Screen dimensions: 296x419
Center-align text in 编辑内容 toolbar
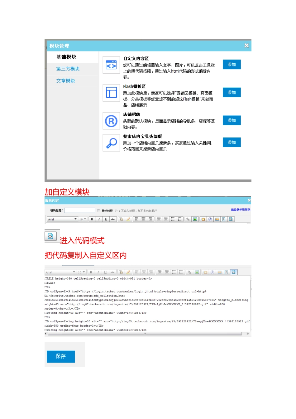(x=144, y=219)
